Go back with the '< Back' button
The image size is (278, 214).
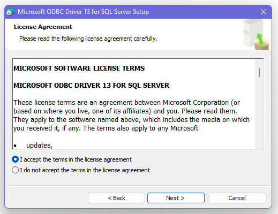[116, 198]
